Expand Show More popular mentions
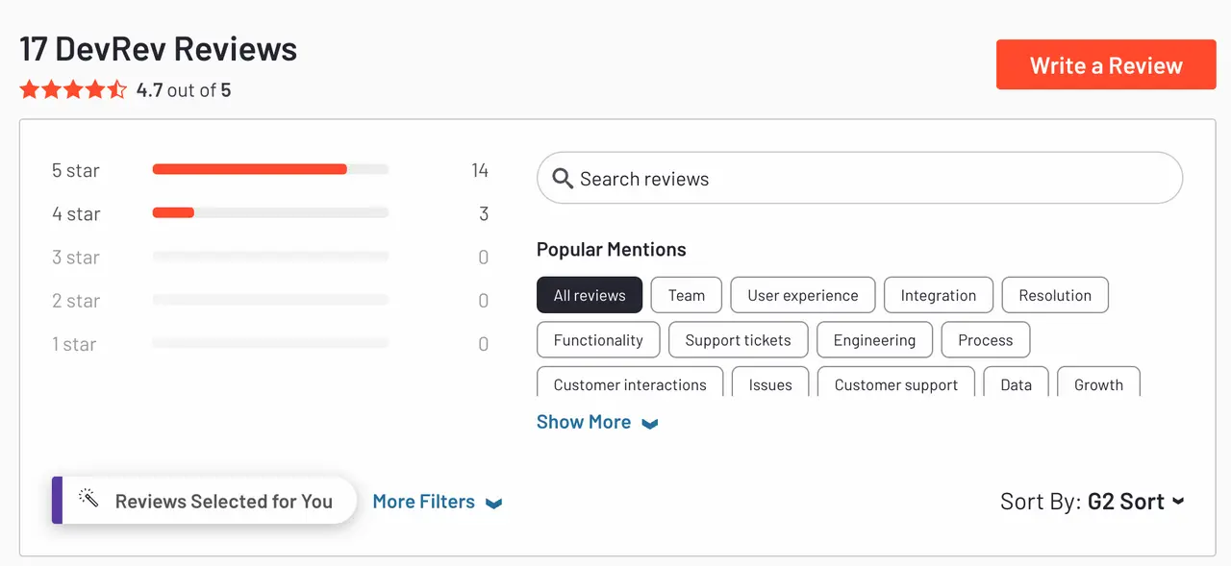Viewport: 1231px width, 566px height. click(x=584, y=422)
